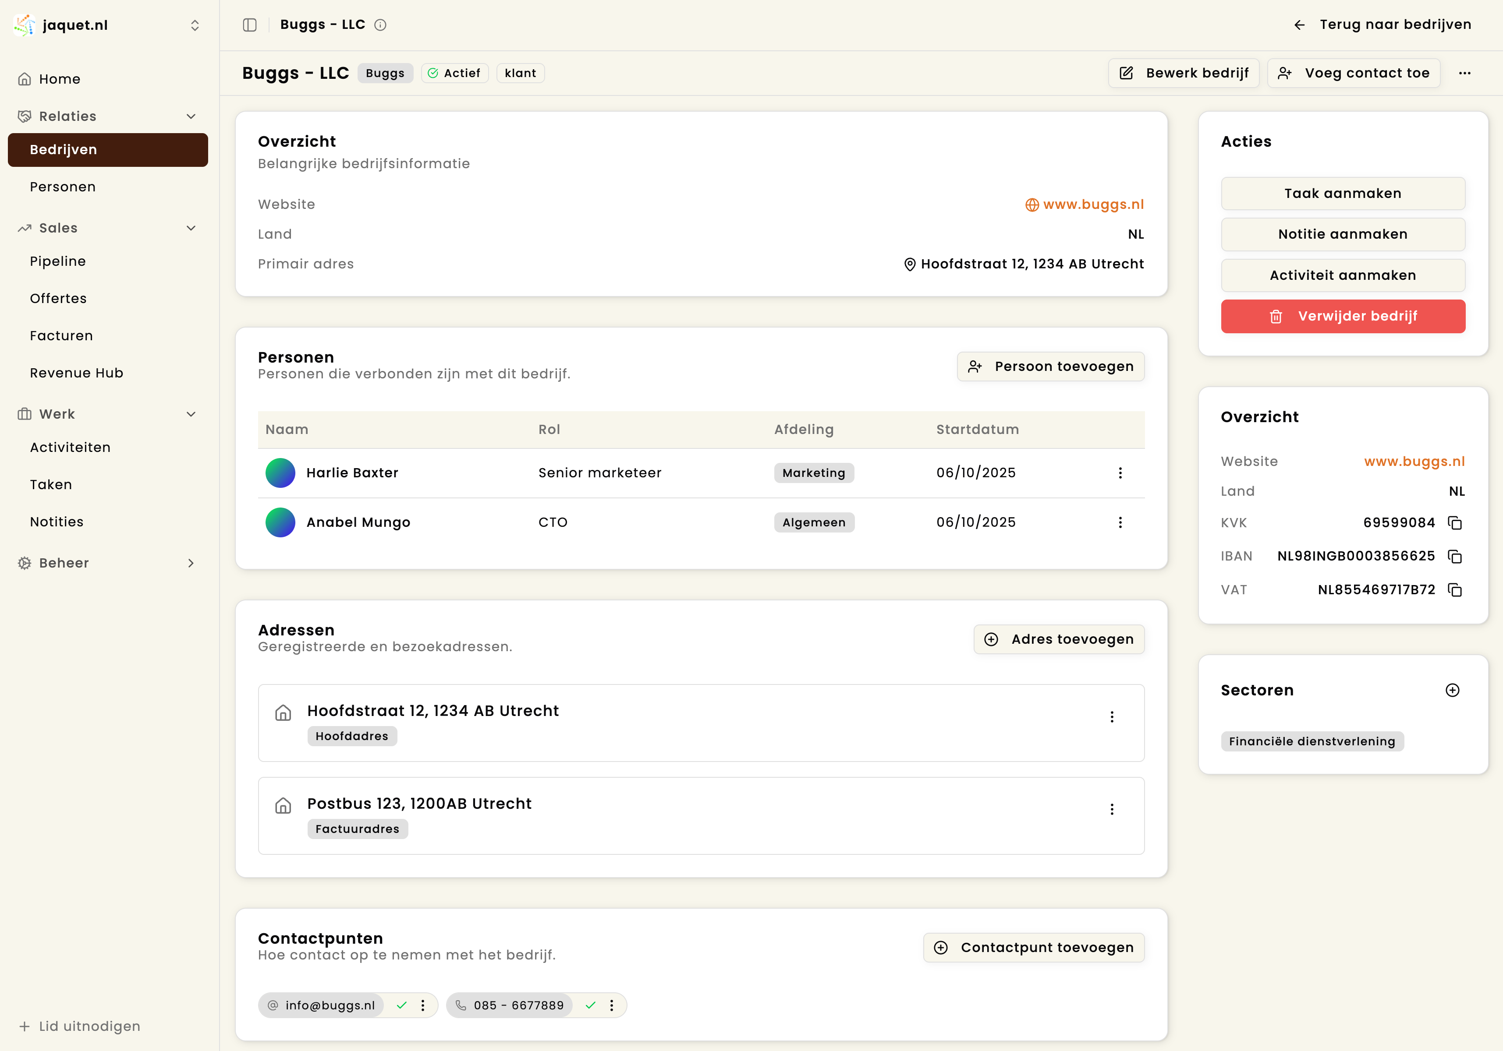Collapse the Relaties section in the sidebar
The image size is (1503, 1051).
point(191,116)
